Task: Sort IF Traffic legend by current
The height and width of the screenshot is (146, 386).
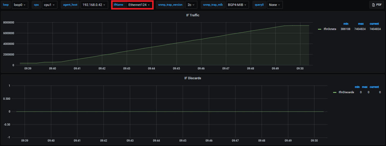Action: (x=374, y=24)
